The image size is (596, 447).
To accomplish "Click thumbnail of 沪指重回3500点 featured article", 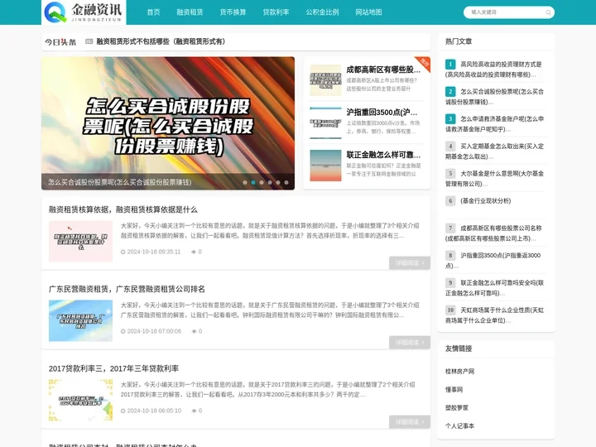I will (x=326, y=123).
